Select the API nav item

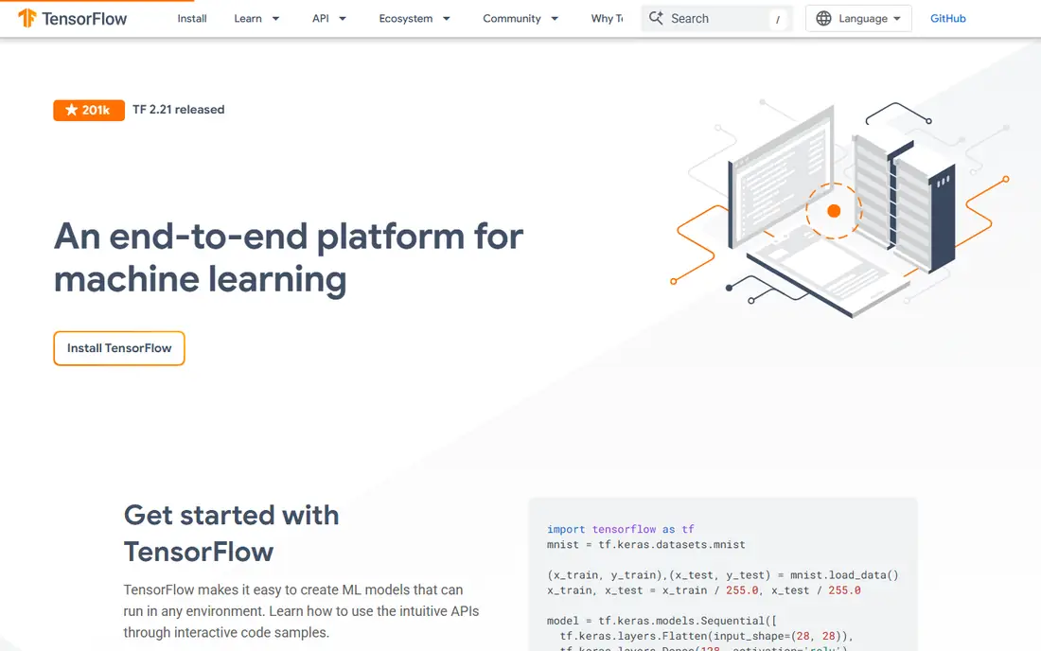[321, 19]
